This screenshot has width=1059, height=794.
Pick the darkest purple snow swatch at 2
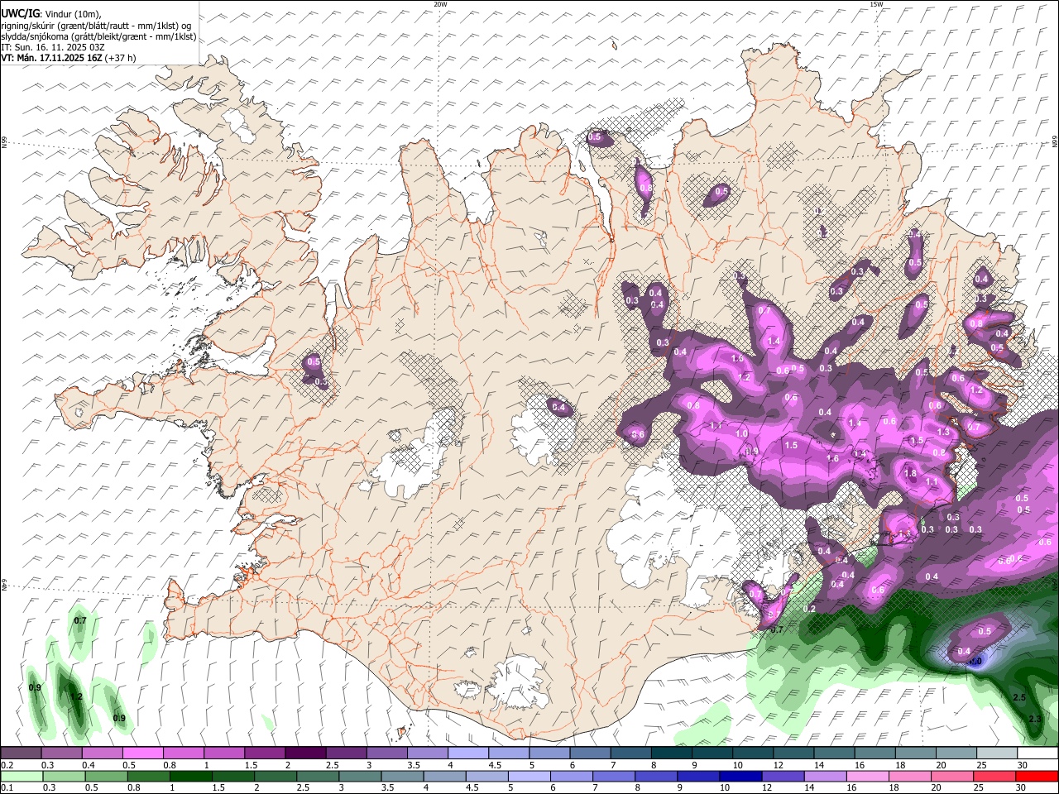point(305,753)
